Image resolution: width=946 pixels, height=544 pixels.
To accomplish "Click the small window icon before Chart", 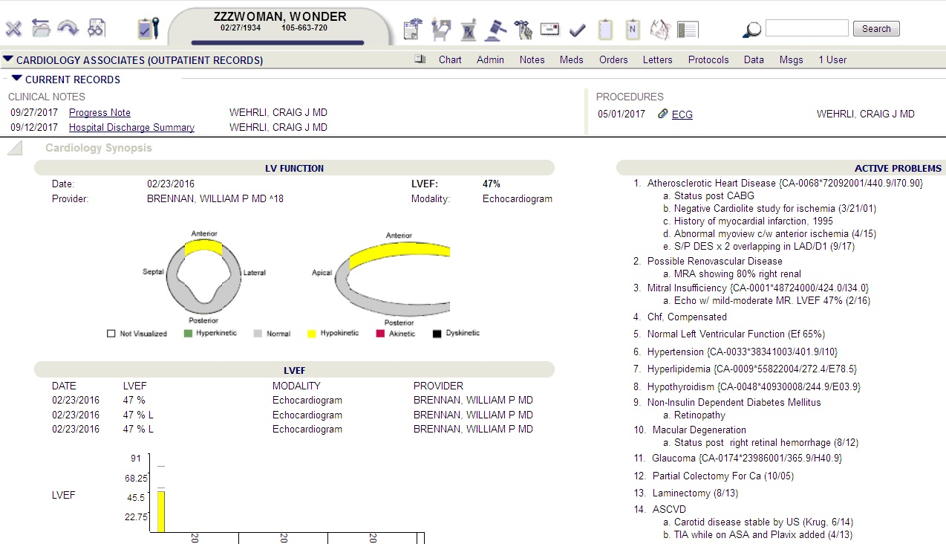I will pyautogui.click(x=420, y=59).
